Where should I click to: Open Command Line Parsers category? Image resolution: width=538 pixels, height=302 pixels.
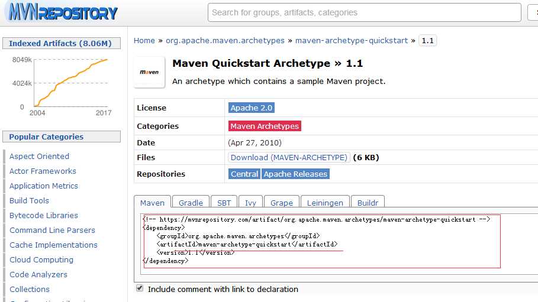(x=52, y=230)
